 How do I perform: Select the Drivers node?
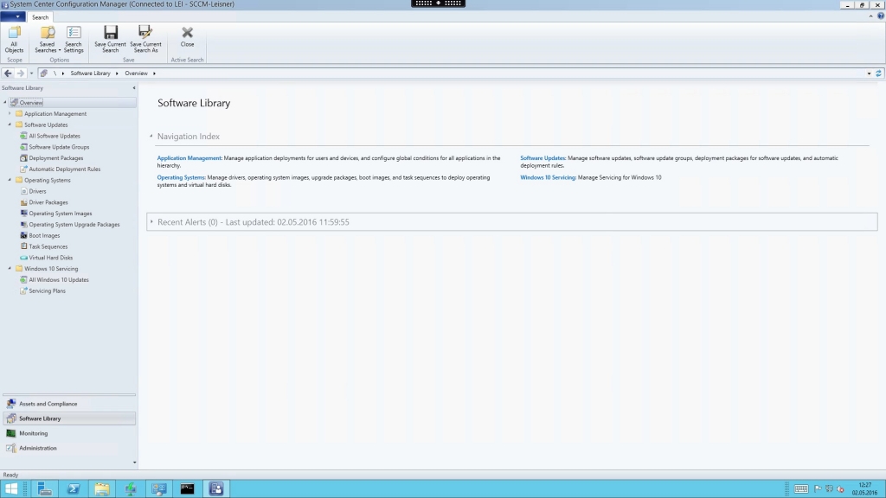click(x=37, y=191)
